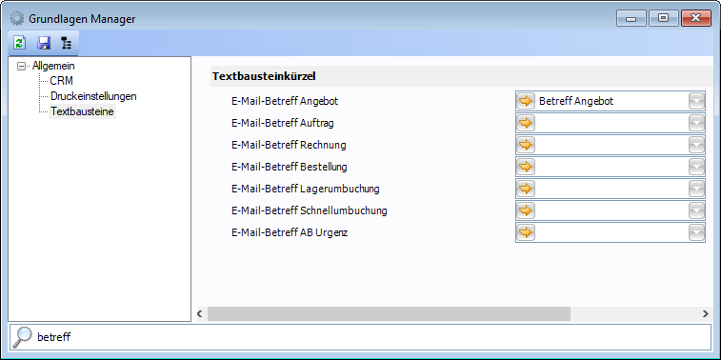Maximize the Grundlagen Manager window
Screen dimensions: 721x360
coord(664,18)
